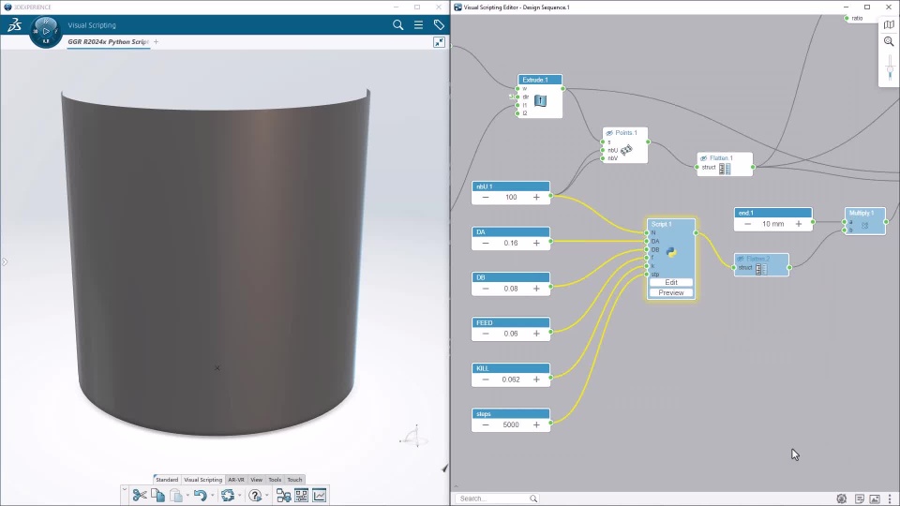Open the graph chart tool icon
Screen dimensions: 900x506
320,495
